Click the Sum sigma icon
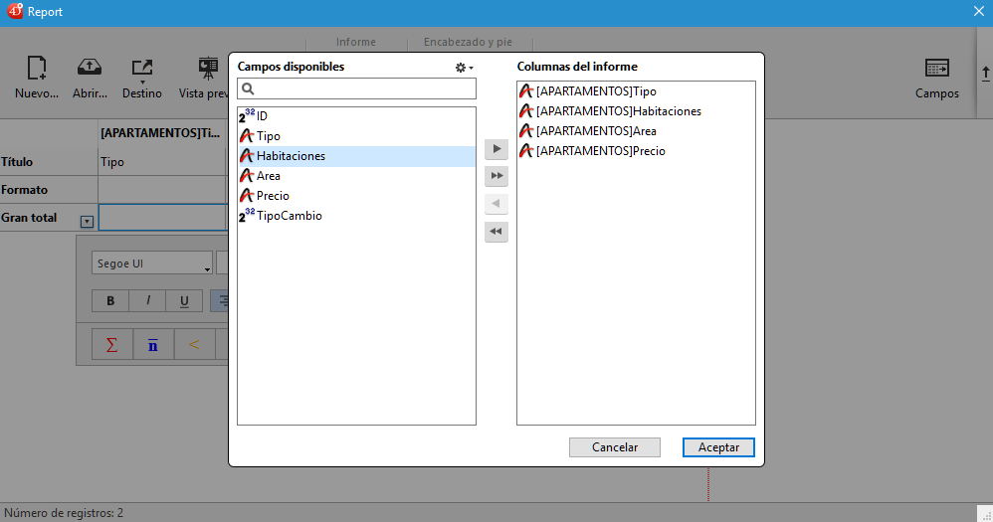 111,345
